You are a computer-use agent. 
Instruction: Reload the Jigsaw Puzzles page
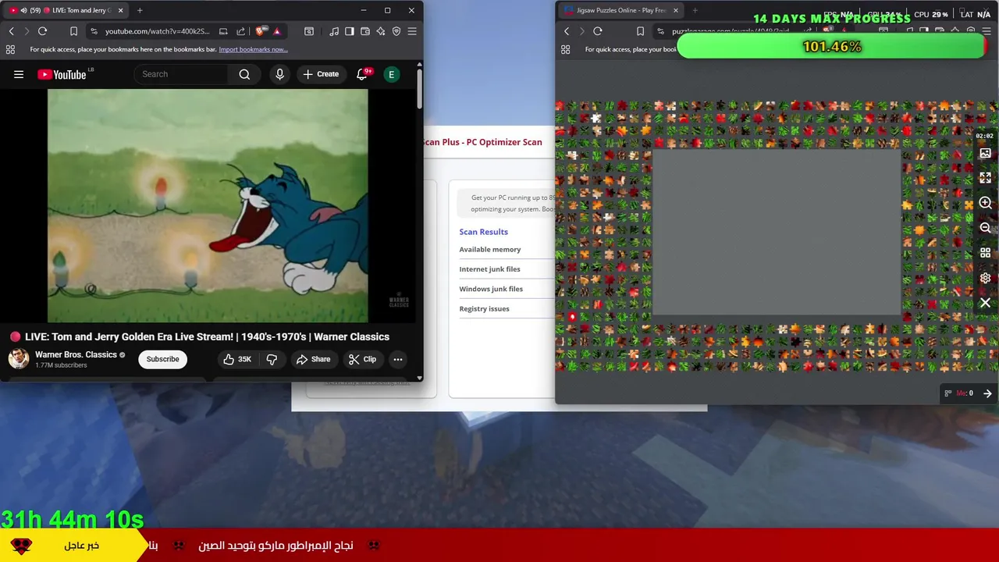click(598, 31)
